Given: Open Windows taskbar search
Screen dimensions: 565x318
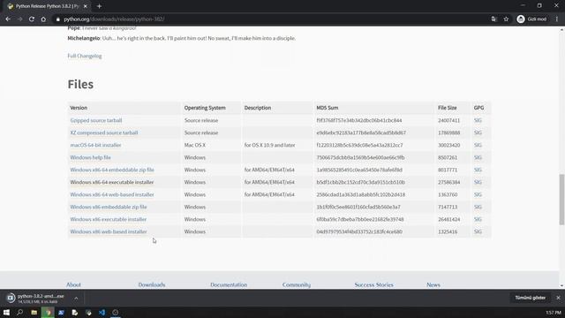Looking at the screenshot, I should [x=19, y=312].
